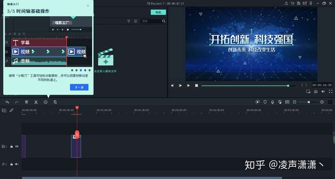
Task: Click the title bar microphone icon
Action: point(311,3)
